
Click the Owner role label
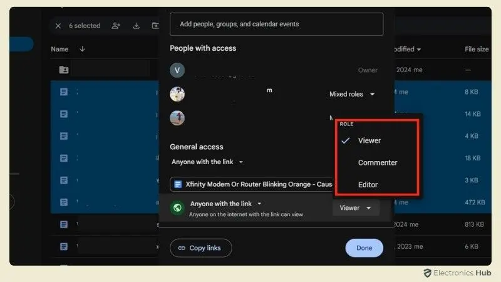click(x=368, y=70)
